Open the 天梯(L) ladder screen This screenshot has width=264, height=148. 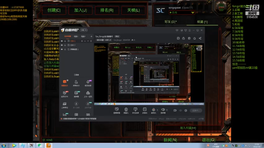[x=133, y=10]
